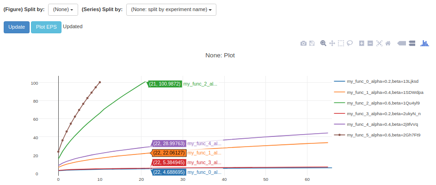Click the Autoscale icon
This screenshot has height=185, width=436.
click(x=379, y=43)
